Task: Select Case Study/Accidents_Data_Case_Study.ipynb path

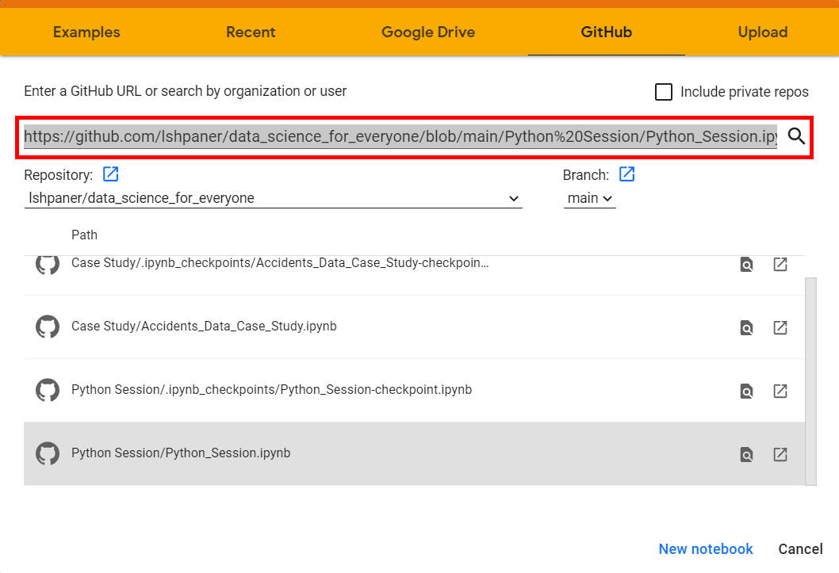Action: (204, 326)
